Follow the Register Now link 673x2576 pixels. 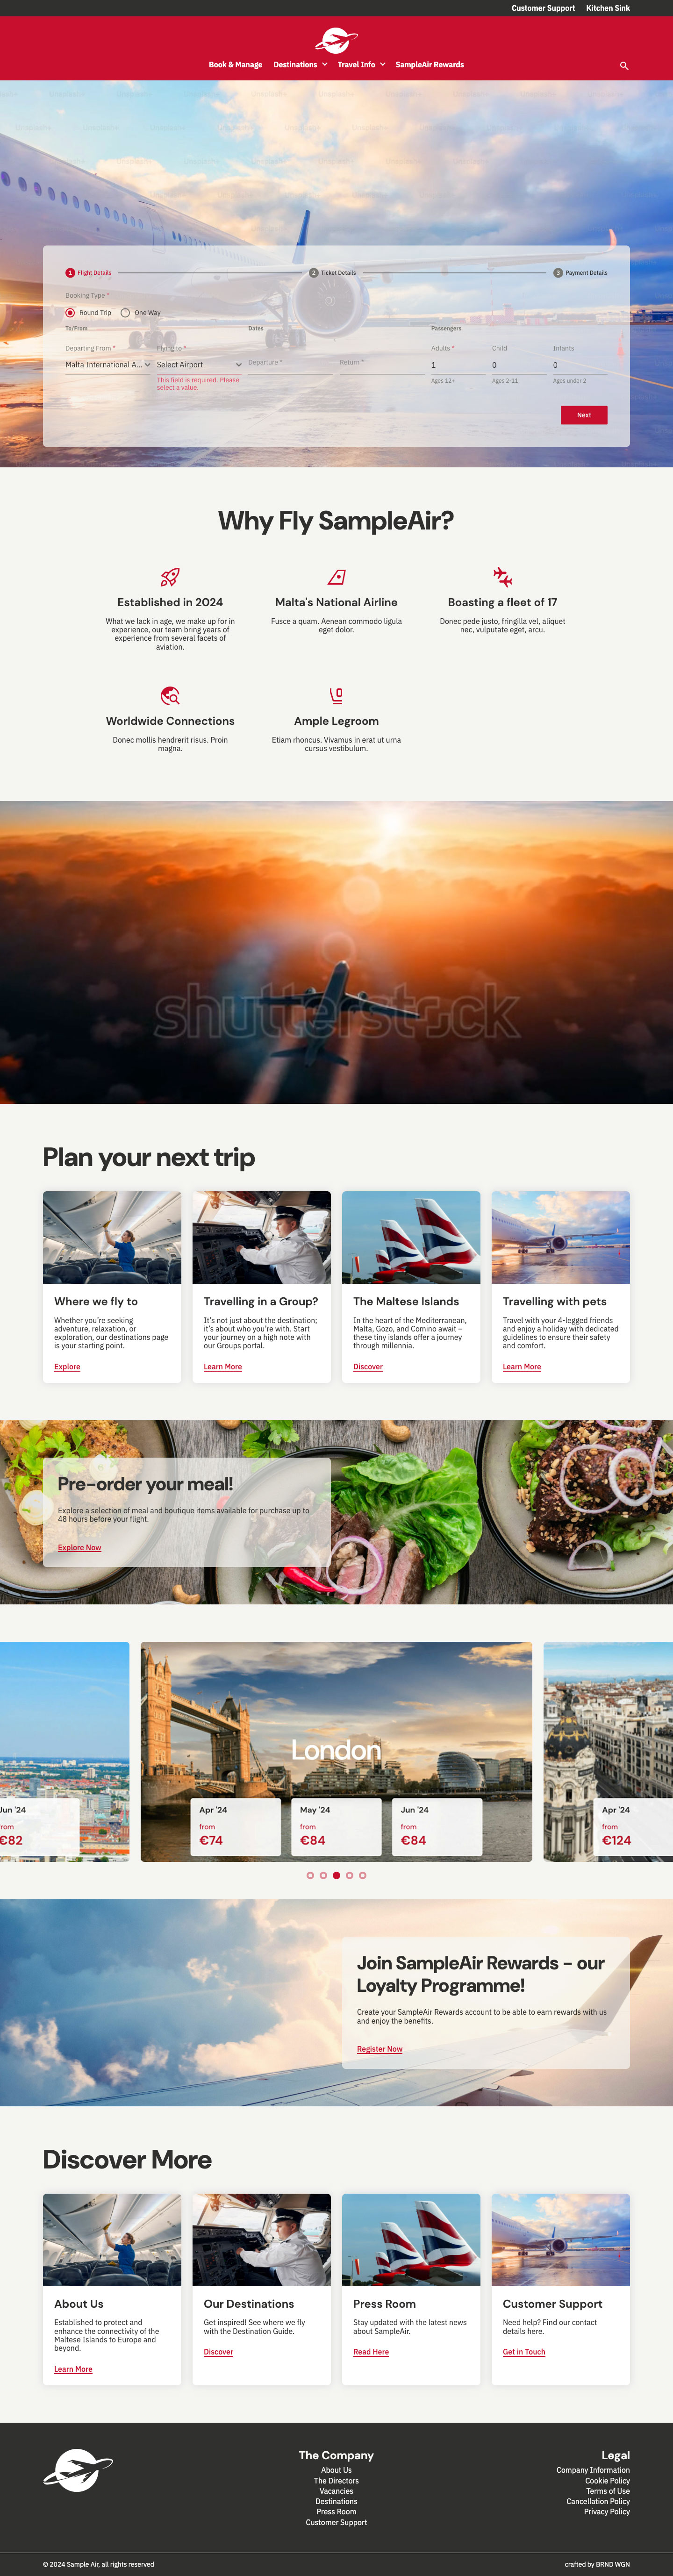tap(380, 2049)
